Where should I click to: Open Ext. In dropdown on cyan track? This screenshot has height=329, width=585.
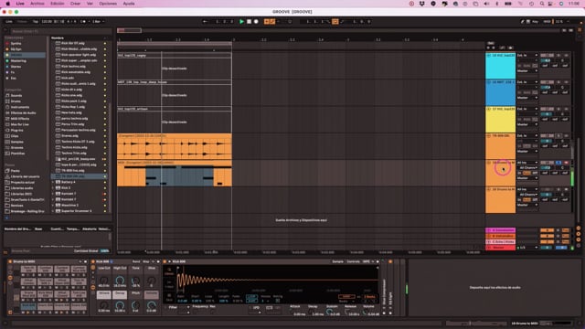tap(526, 55)
